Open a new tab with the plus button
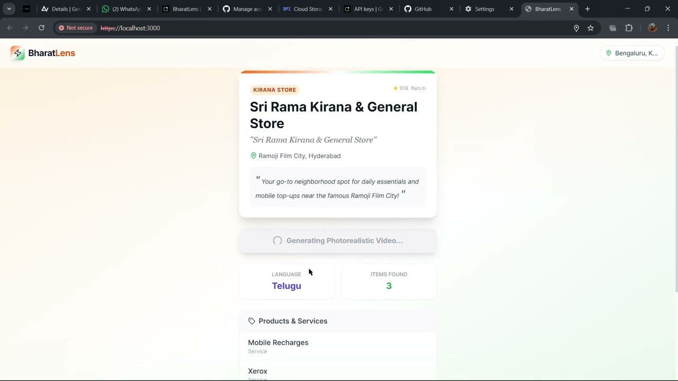Image resolution: width=678 pixels, height=381 pixels. pos(587,9)
